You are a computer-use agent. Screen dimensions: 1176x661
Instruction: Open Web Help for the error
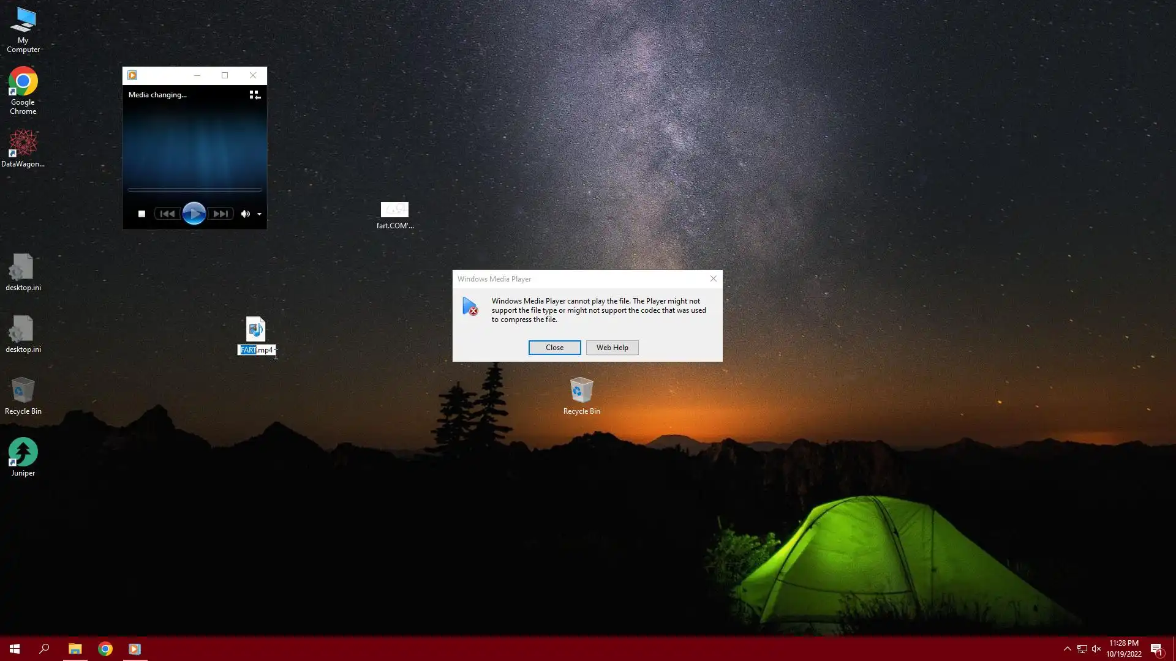tap(612, 348)
